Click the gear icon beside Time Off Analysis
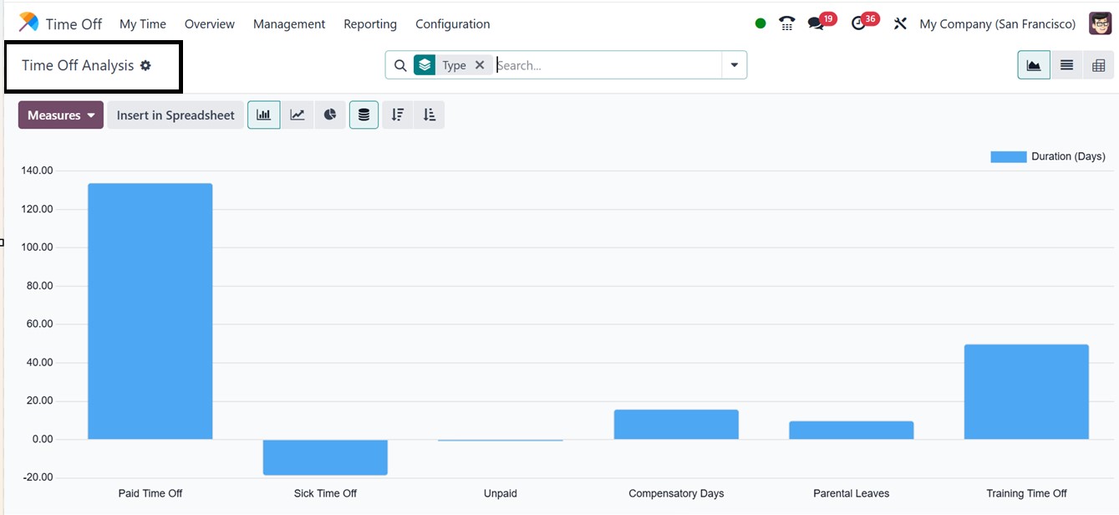 [145, 65]
